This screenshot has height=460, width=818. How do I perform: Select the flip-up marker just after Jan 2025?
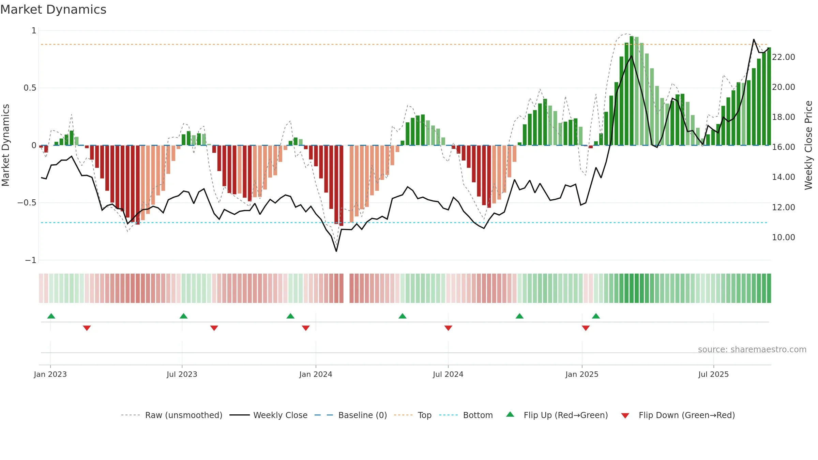point(596,316)
